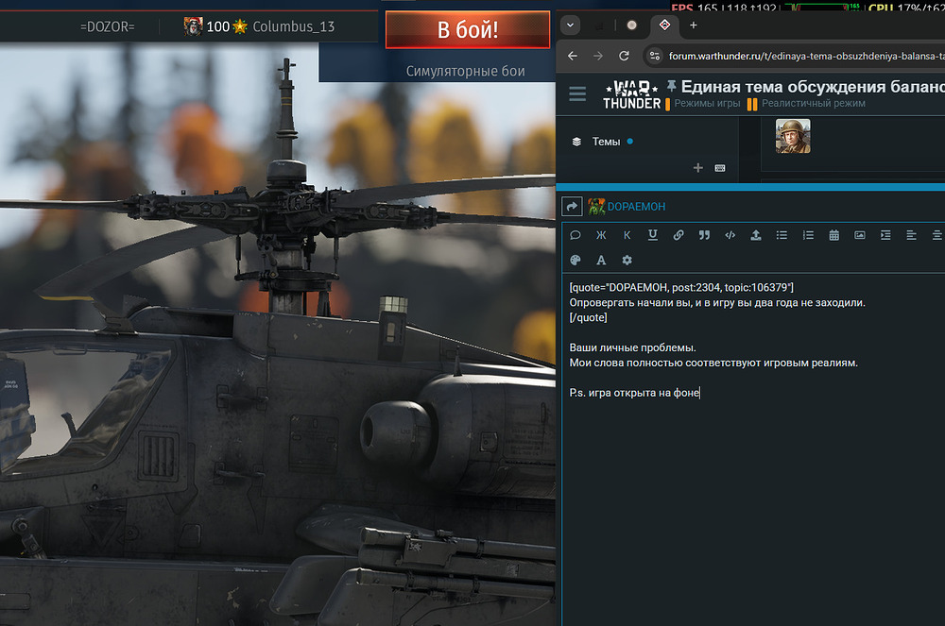The width and height of the screenshot is (945, 626).
Task: Insert date and time calendar icon
Action: [834, 235]
